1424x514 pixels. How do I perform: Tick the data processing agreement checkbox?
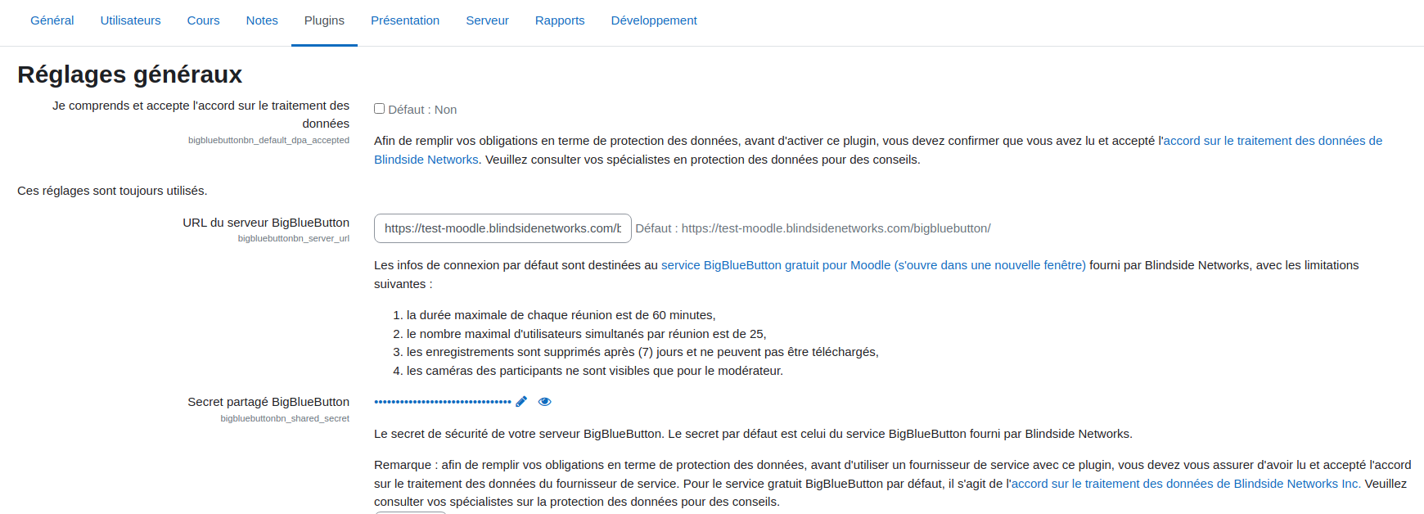coord(380,109)
